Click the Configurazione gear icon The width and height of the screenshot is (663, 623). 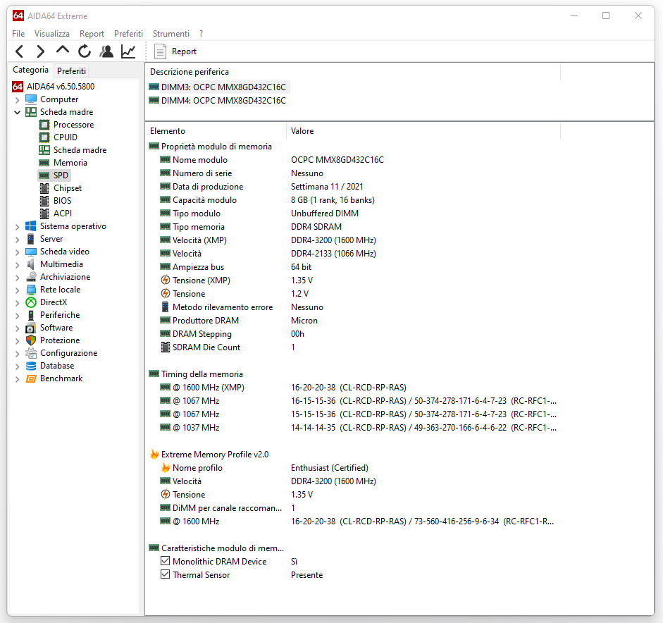coord(31,353)
